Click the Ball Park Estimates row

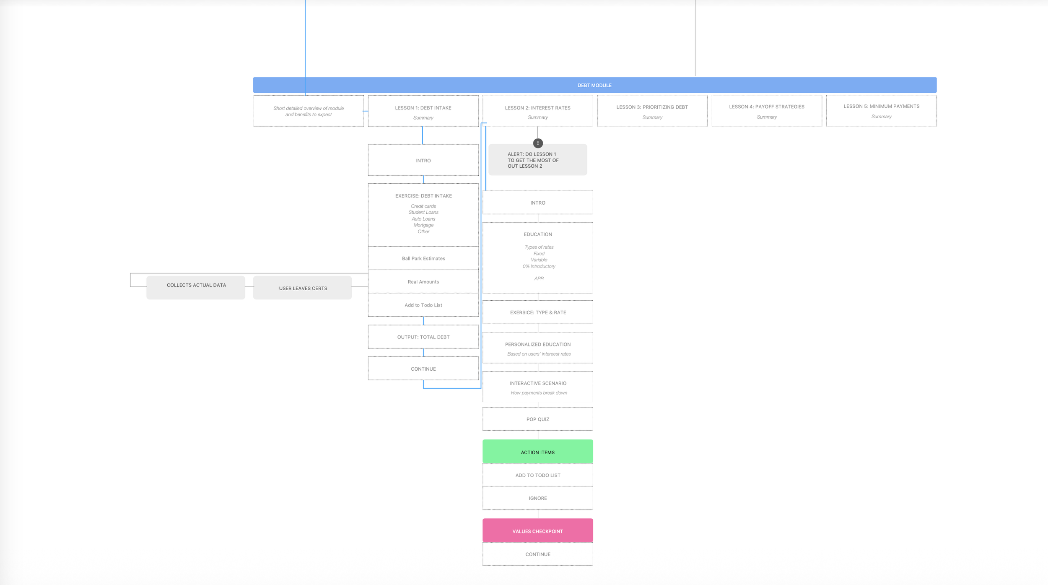pos(423,258)
